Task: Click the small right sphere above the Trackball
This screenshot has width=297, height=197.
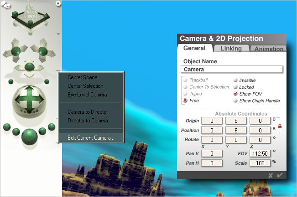Action: tap(47, 81)
